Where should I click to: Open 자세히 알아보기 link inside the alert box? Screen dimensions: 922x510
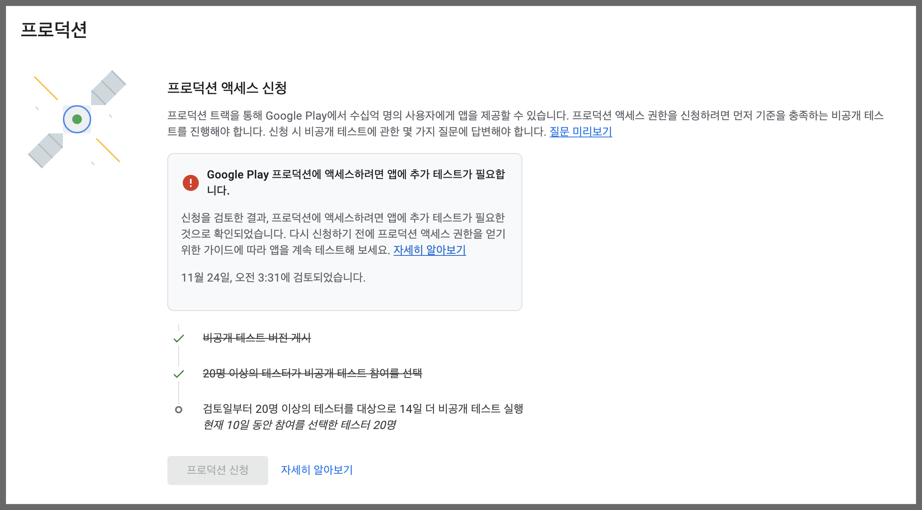430,250
